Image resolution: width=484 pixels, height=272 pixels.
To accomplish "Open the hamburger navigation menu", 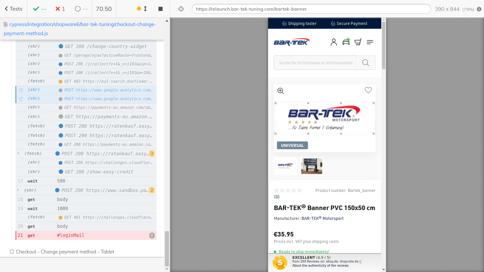I will point(370,42).
